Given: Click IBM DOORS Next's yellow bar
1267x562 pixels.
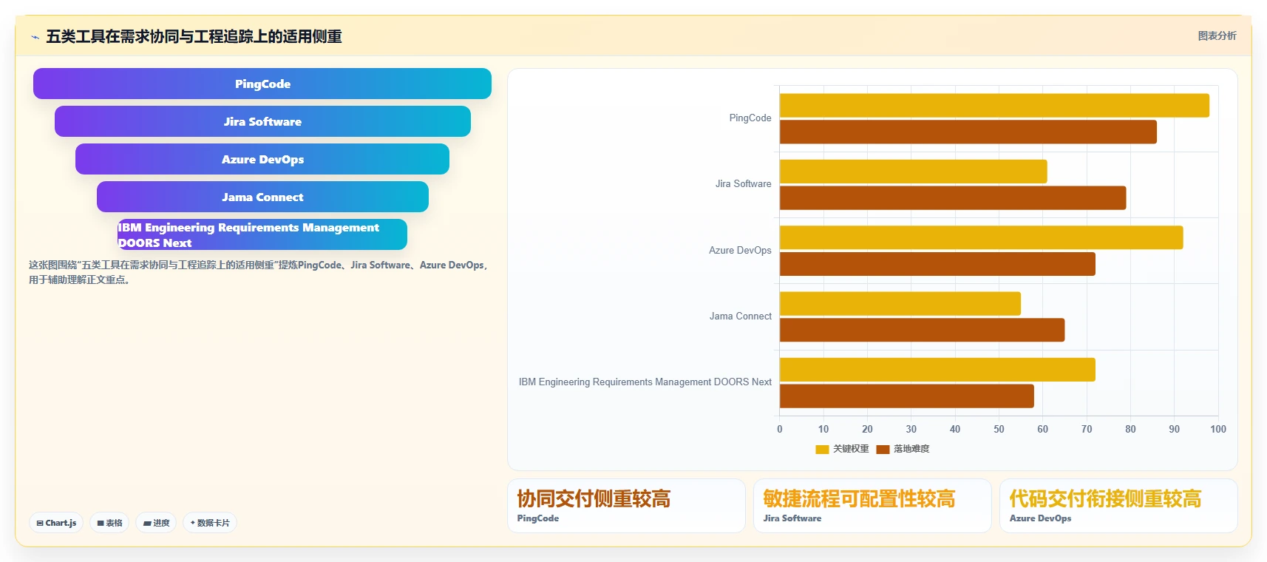Looking at the screenshot, I should (937, 370).
